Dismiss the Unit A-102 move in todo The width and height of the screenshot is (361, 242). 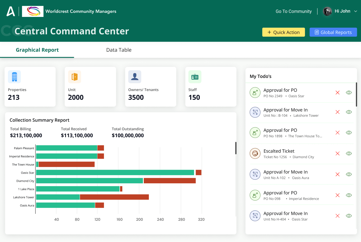[x=338, y=174]
